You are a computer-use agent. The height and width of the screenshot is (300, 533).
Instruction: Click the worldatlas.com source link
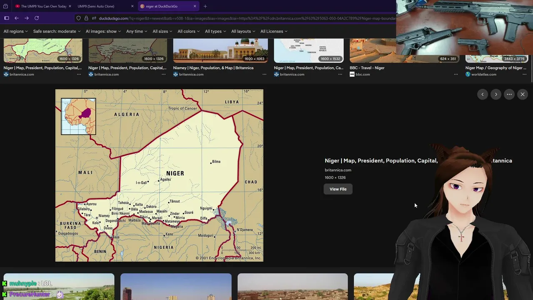pos(484,74)
